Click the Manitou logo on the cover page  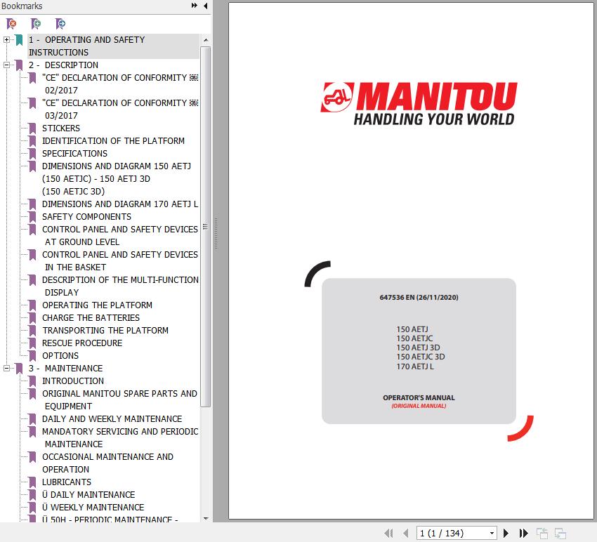419,104
